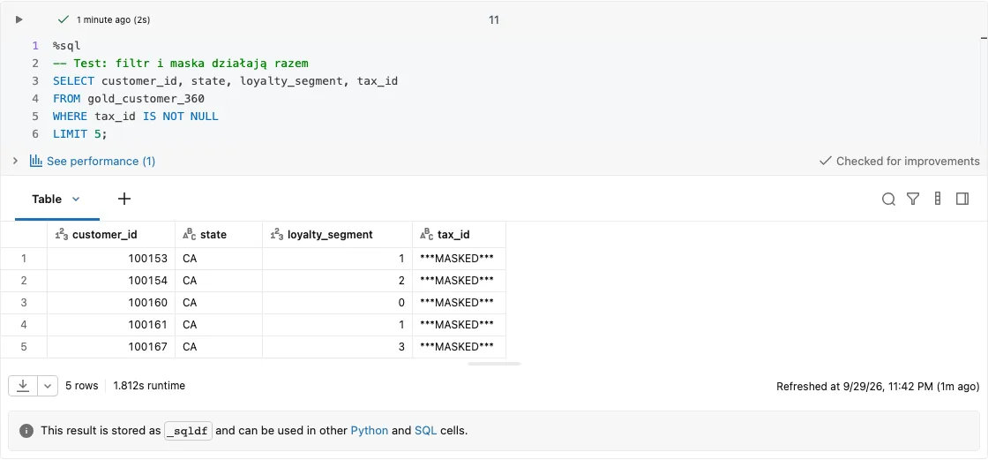Viewport: 988px width, 460px height.
Task: Place cursor on SELECT line in editor
Action: (x=226, y=81)
